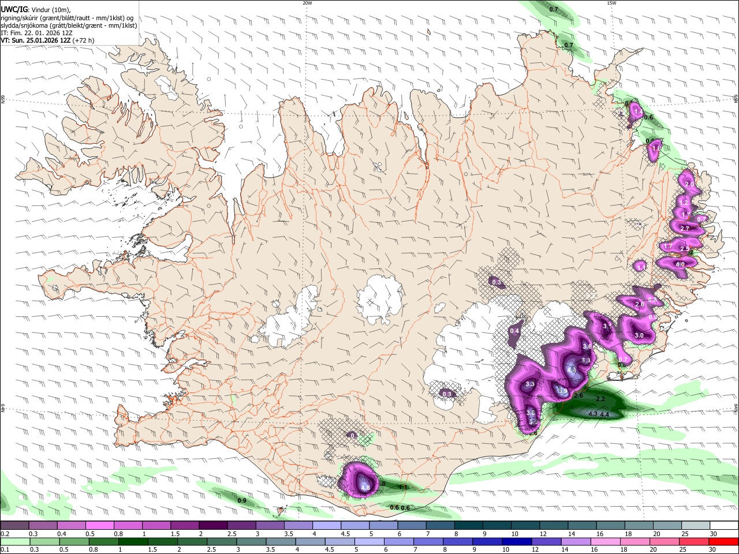Click the '4.8' precipitation value on south coast
The height and width of the screenshot is (554, 739).
tap(365, 488)
